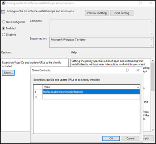This screenshot has width=156, height=144.
Task: Click the Supported on box down arrow
Action: click(x=151, y=45)
